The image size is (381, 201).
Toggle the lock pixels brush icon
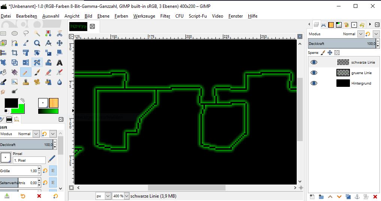(x=323, y=52)
